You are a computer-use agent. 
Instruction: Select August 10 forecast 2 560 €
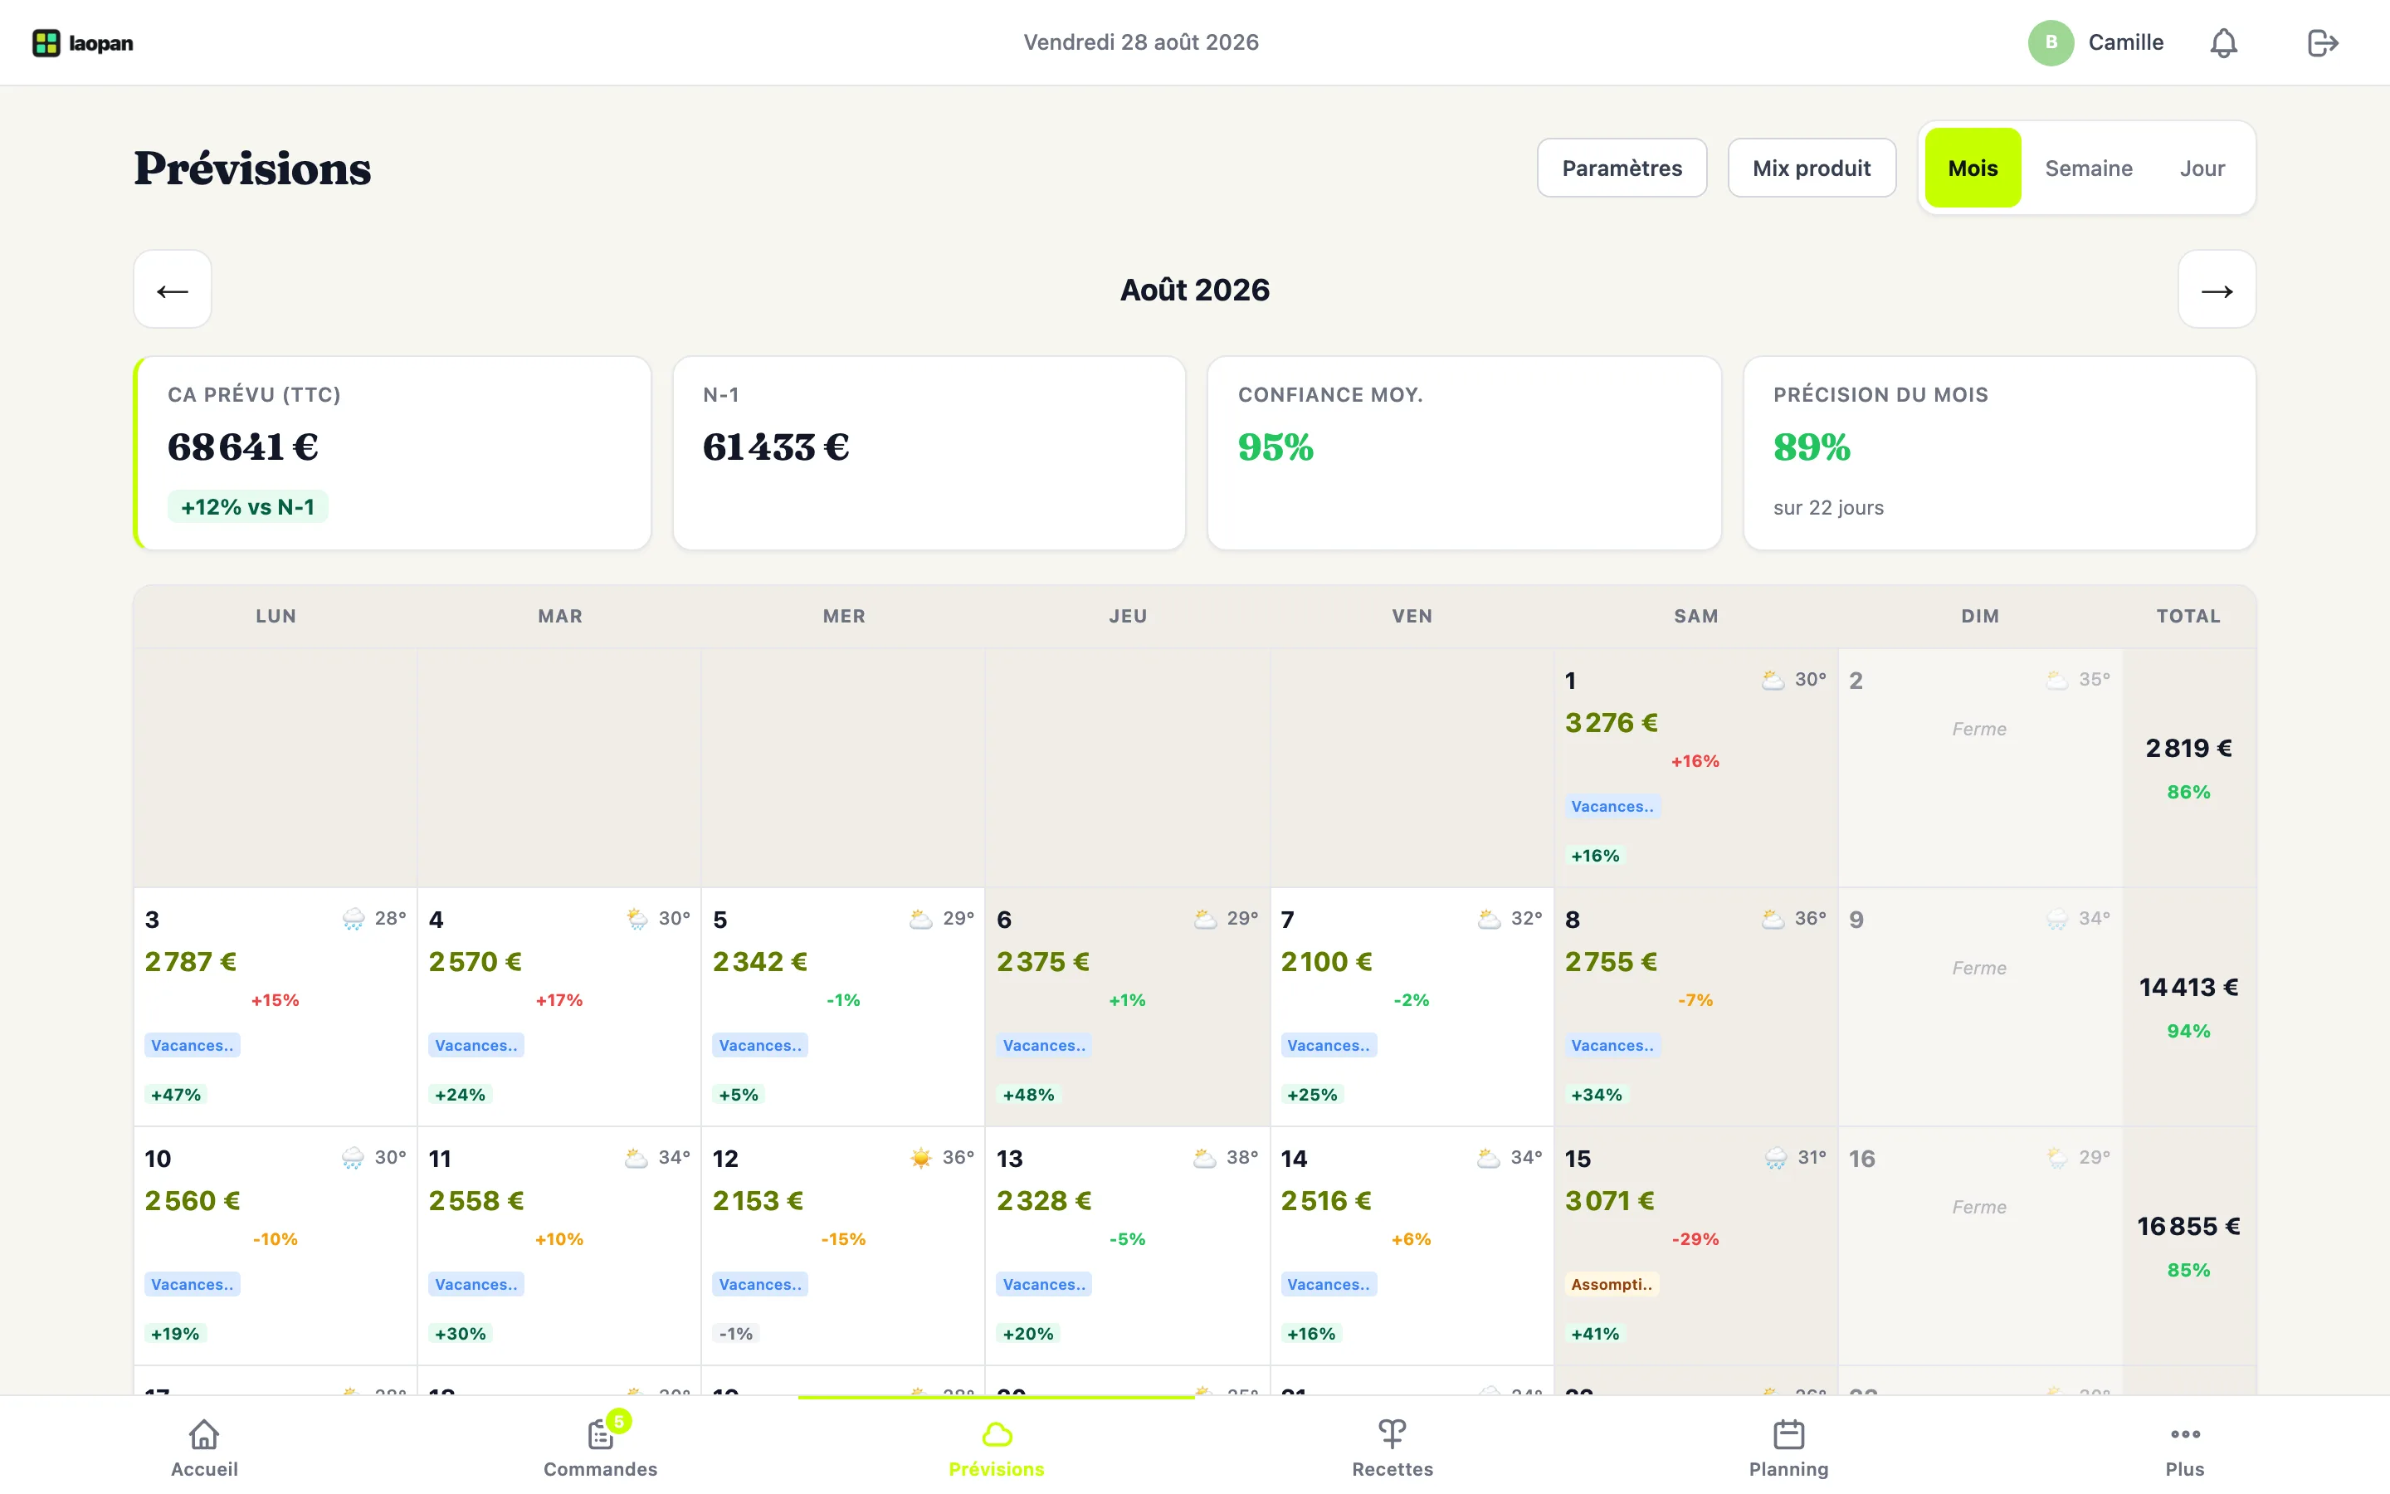pos(193,1200)
